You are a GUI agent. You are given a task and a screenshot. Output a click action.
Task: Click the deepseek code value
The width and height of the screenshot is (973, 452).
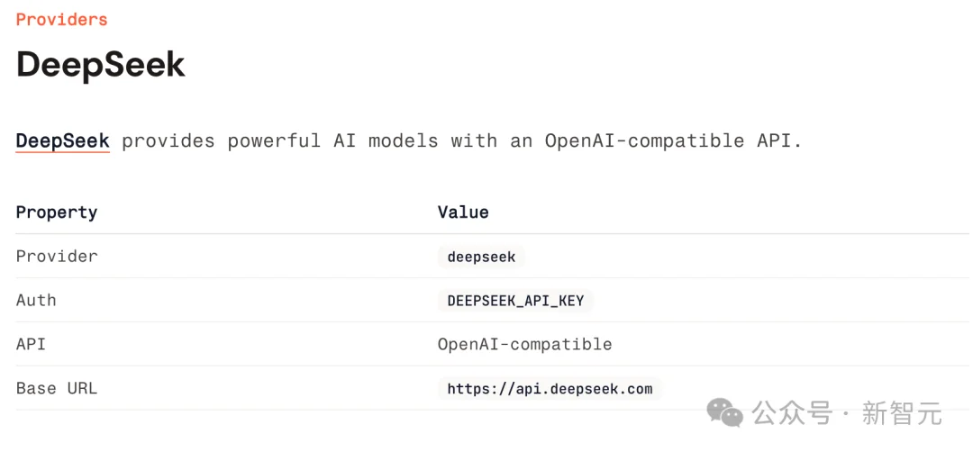click(481, 257)
